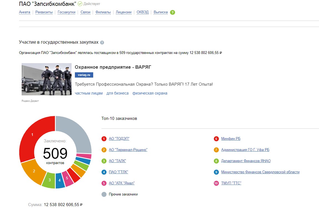Click the Сумма total under the chart

(x=55, y=205)
